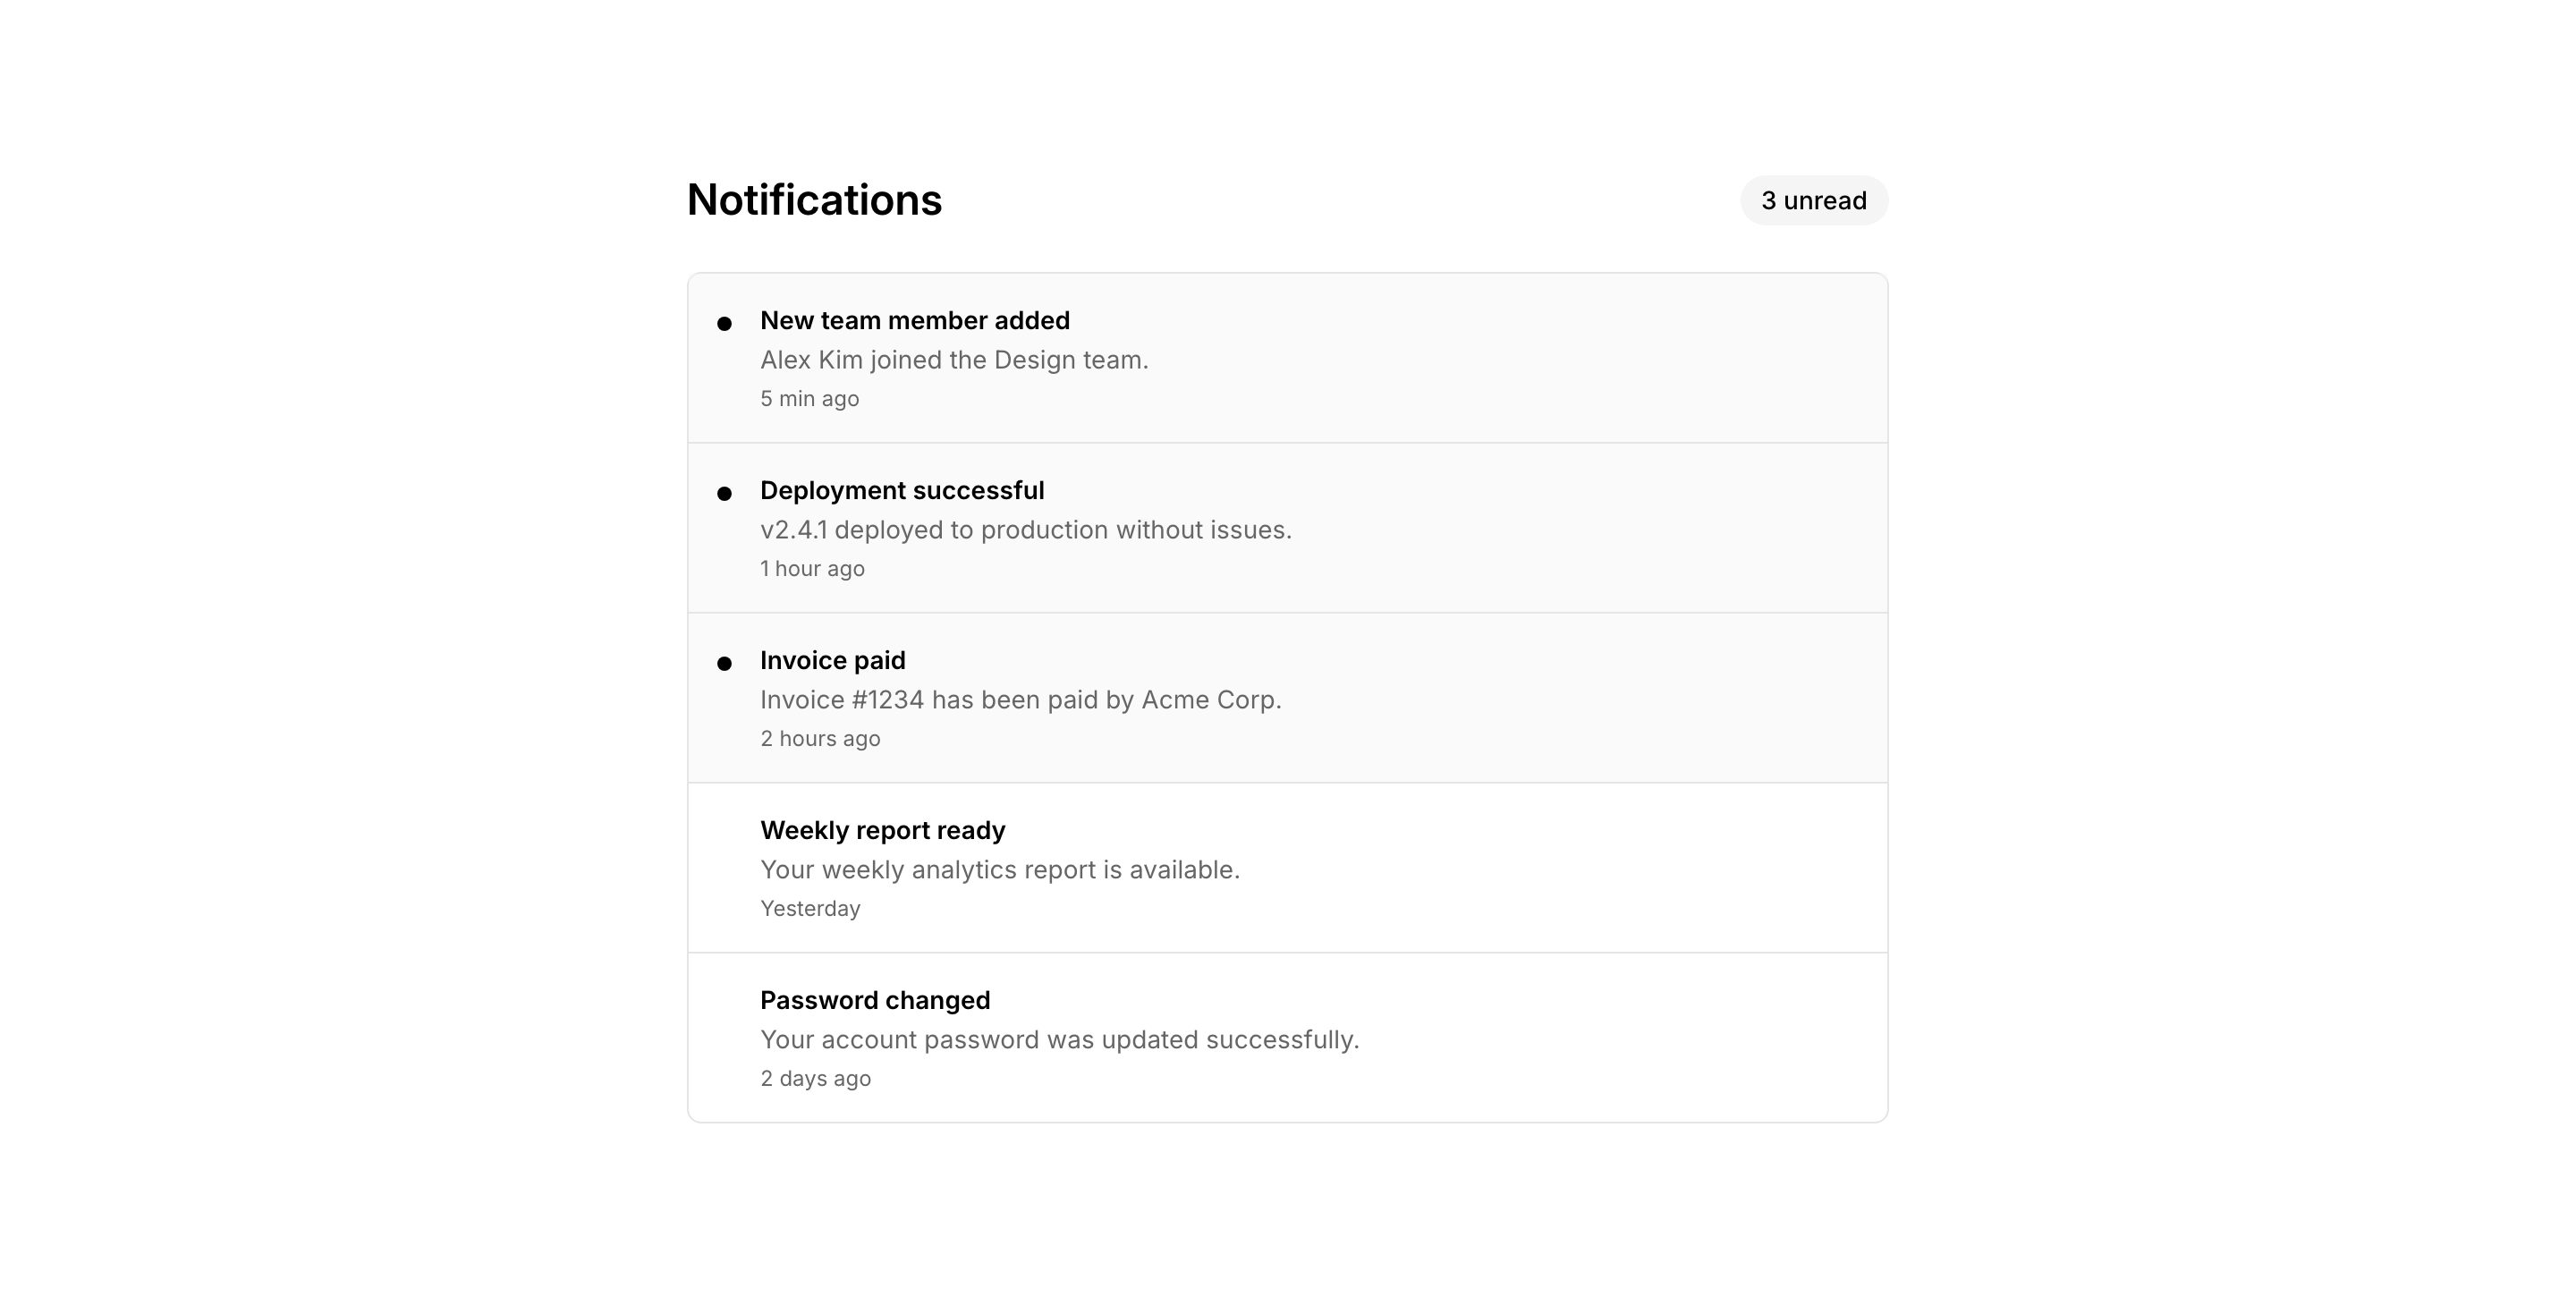
Task: Click the unread dot next to Invoice paid
Action: 724,663
